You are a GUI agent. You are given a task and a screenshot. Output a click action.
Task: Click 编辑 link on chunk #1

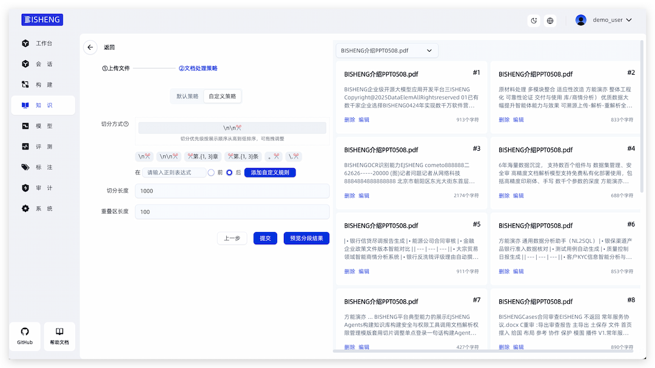click(364, 120)
